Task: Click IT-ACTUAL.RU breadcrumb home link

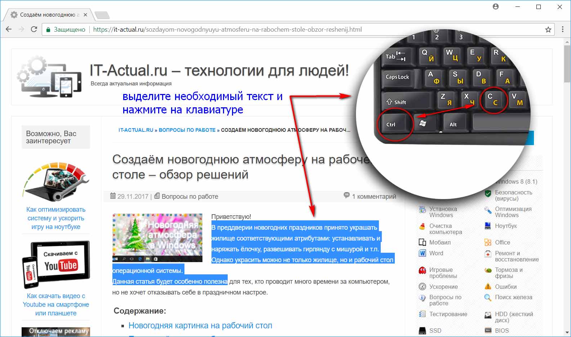Action: tap(136, 130)
